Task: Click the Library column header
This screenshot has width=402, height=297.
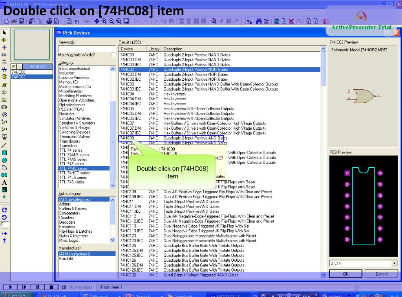Action: coord(154,49)
